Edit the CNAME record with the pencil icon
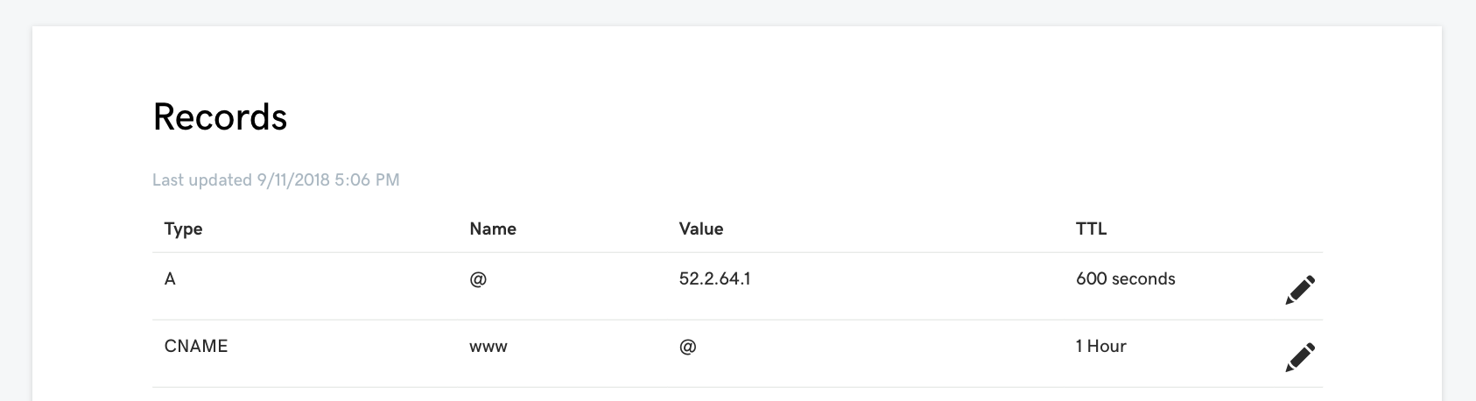1476x401 pixels. click(1299, 357)
